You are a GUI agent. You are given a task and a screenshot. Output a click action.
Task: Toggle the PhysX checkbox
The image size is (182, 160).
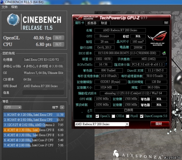tap(128, 116)
